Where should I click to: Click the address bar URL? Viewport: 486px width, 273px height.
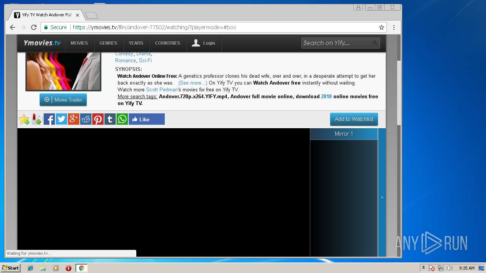(x=154, y=27)
